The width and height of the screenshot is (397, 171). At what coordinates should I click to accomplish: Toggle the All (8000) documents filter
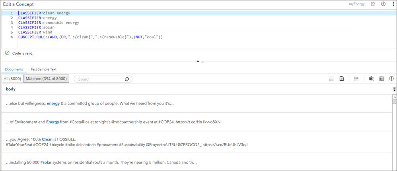(x=12, y=79)
